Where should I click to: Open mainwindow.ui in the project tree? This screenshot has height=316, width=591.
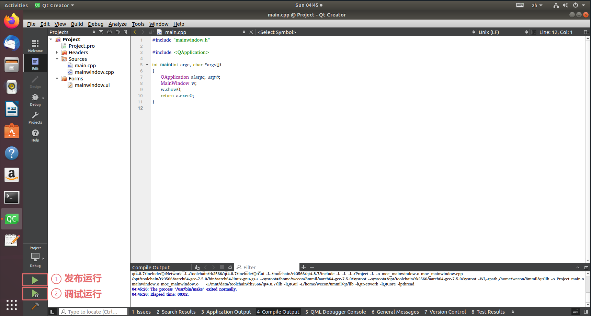tap(92, 85)
